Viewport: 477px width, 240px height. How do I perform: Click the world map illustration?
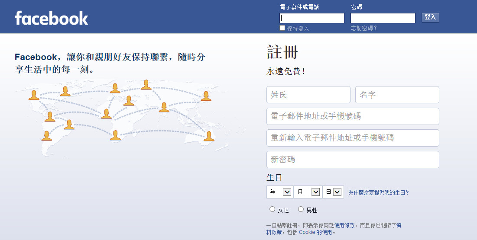(122, 117)
